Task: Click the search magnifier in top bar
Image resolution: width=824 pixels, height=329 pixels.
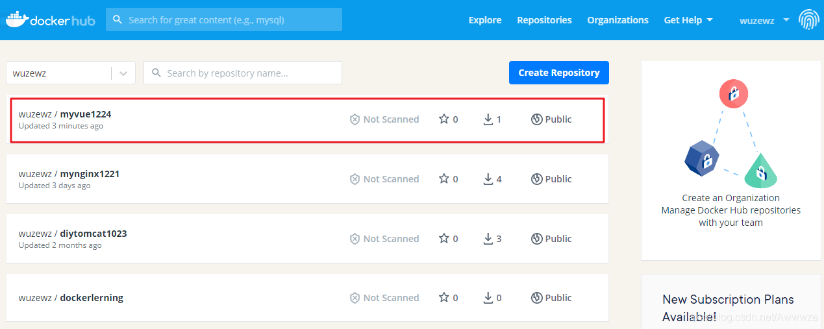Action: pyautogui.click(x=118, y=20)
